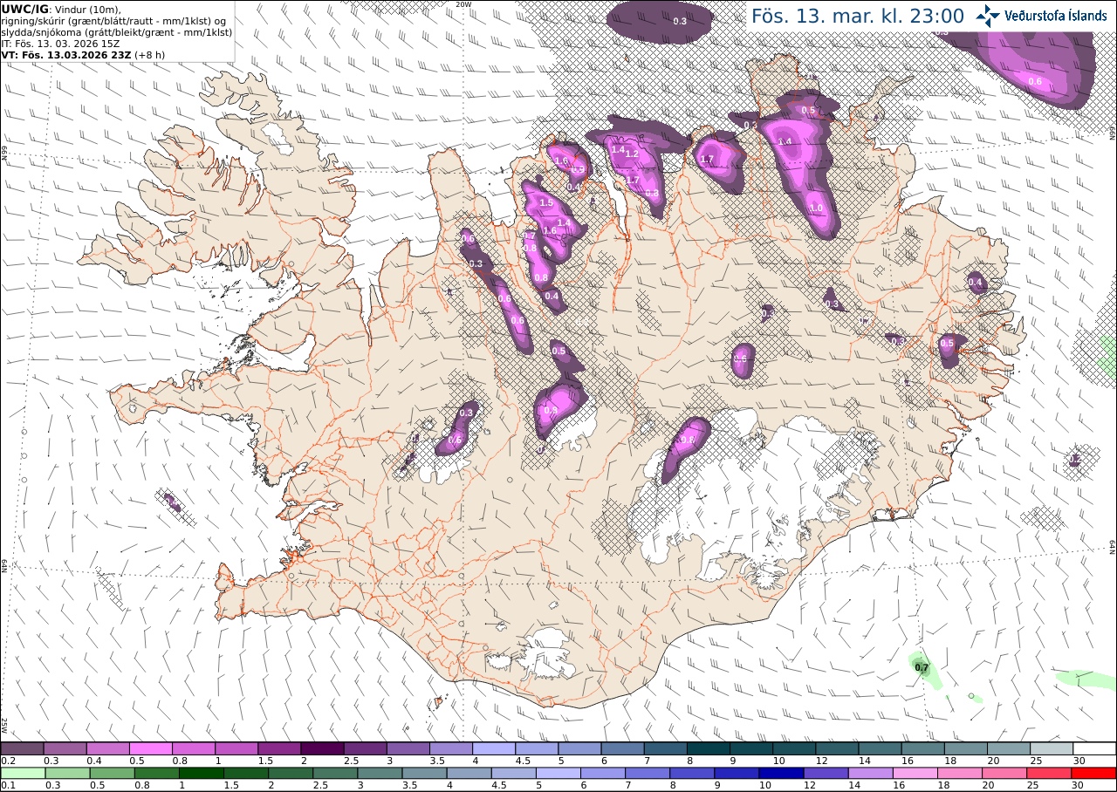
Task: Click the Veðurstofa Íslands logo symbol
Action: (x=988, y=16)
